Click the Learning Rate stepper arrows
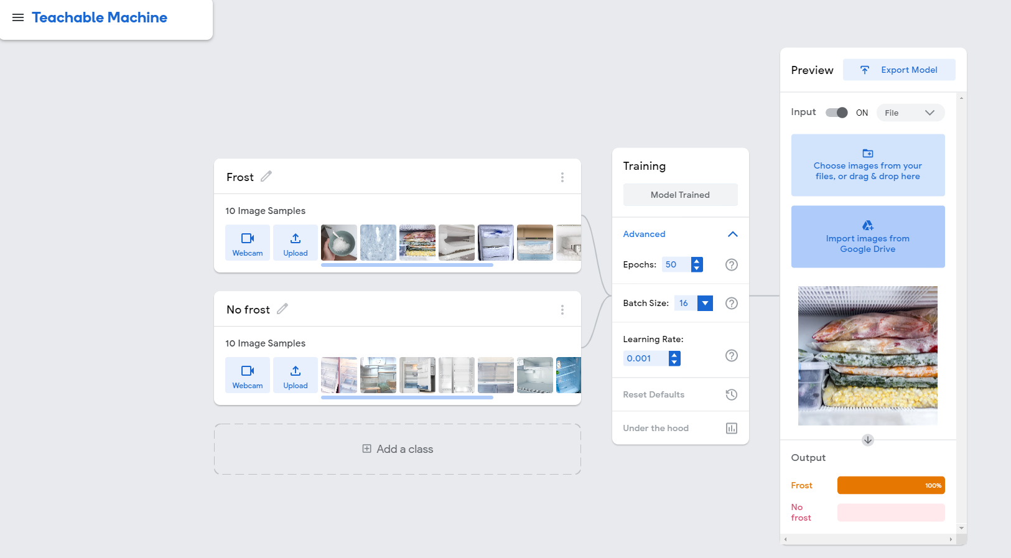Image resolution: width=1011 pixels, height=558 pixels. [x=674, y=358]
